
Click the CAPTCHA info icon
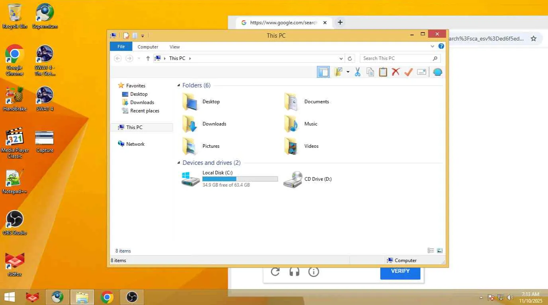pos(314,272)
